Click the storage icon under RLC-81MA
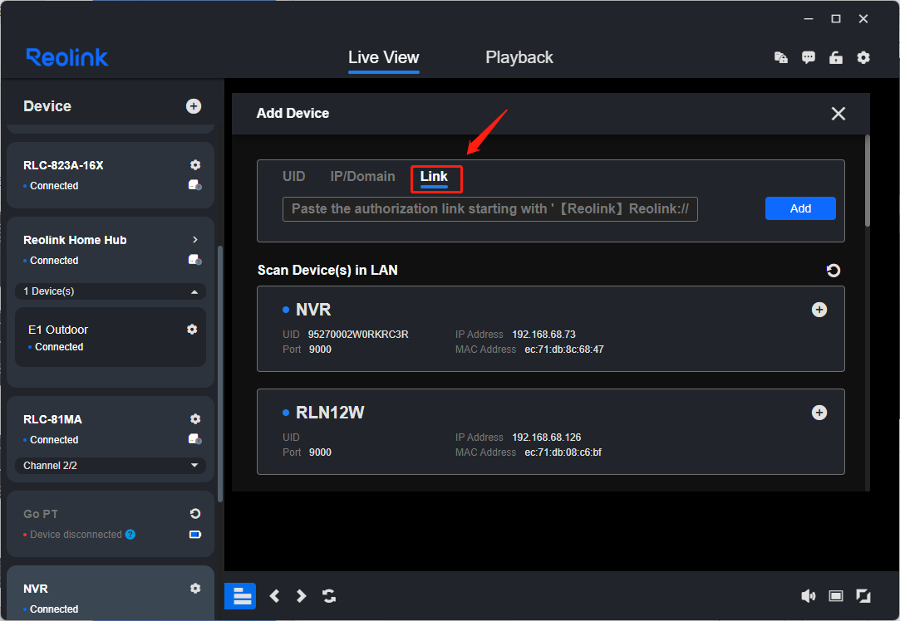This screenshot has height=621, width=900. click(195, 439)
